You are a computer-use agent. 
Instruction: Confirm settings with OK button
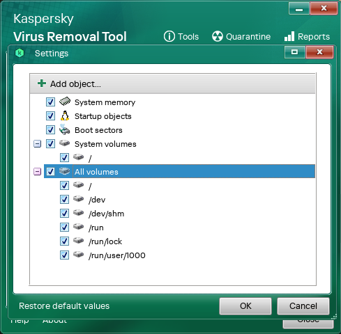tap(245, 306)
